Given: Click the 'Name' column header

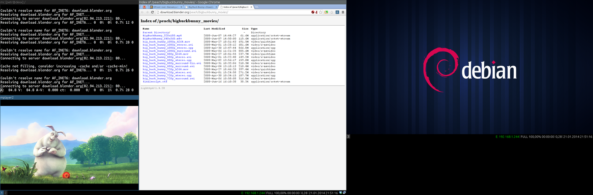Looking at the screenshot, I should click(146, 29).
